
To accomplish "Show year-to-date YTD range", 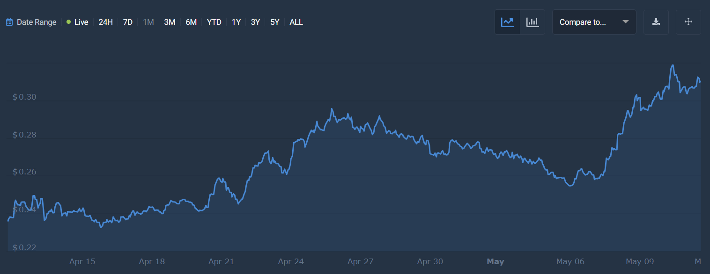I will click(x=214, y=22).
